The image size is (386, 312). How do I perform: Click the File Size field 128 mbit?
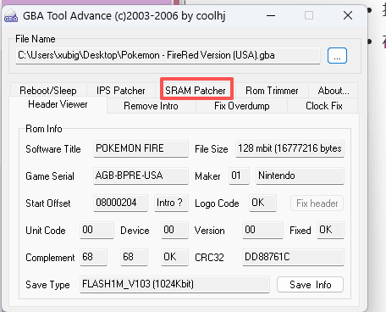289,148
